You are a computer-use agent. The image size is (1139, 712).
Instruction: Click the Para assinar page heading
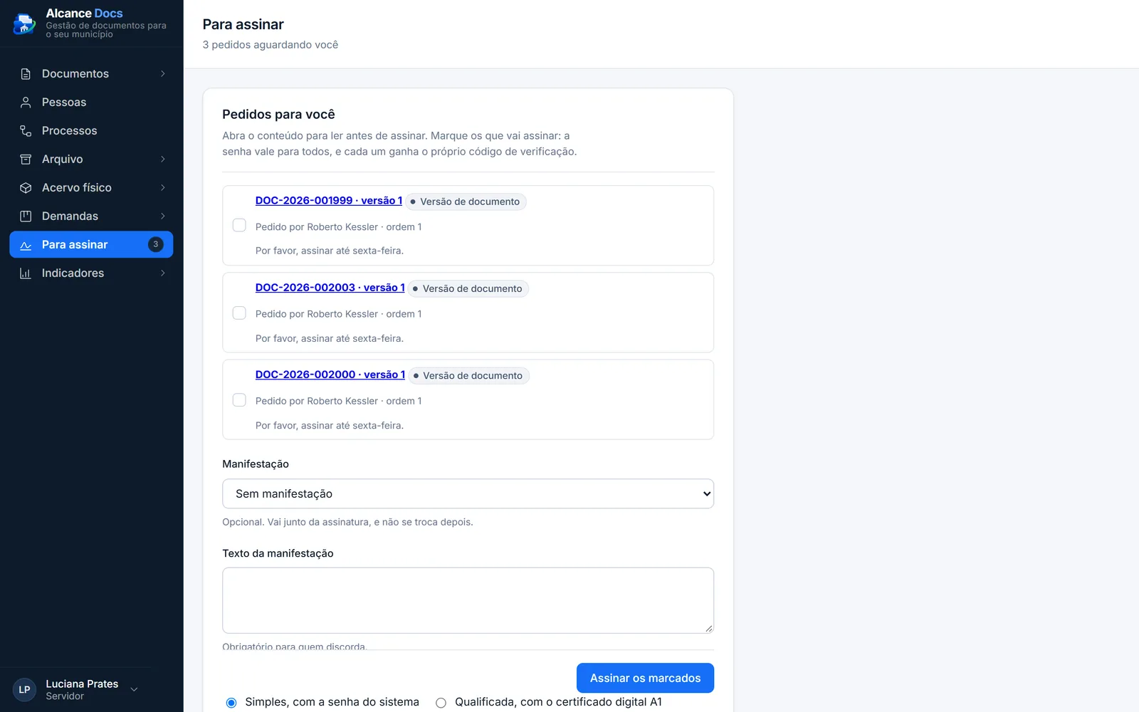(243, 24)
